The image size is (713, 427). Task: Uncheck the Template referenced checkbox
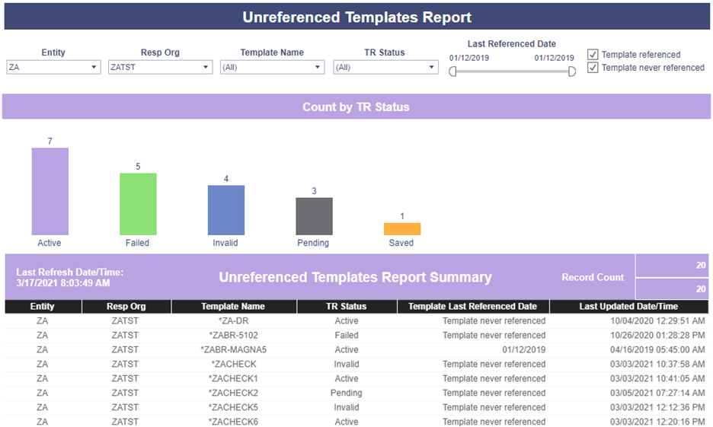tap(593, 55)
